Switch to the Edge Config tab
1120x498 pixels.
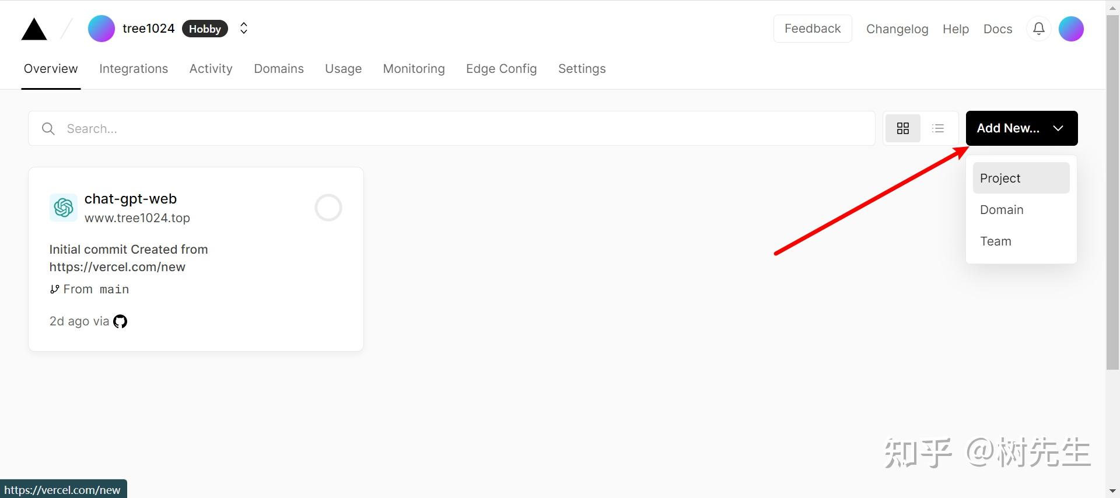[x=501, y=69]
